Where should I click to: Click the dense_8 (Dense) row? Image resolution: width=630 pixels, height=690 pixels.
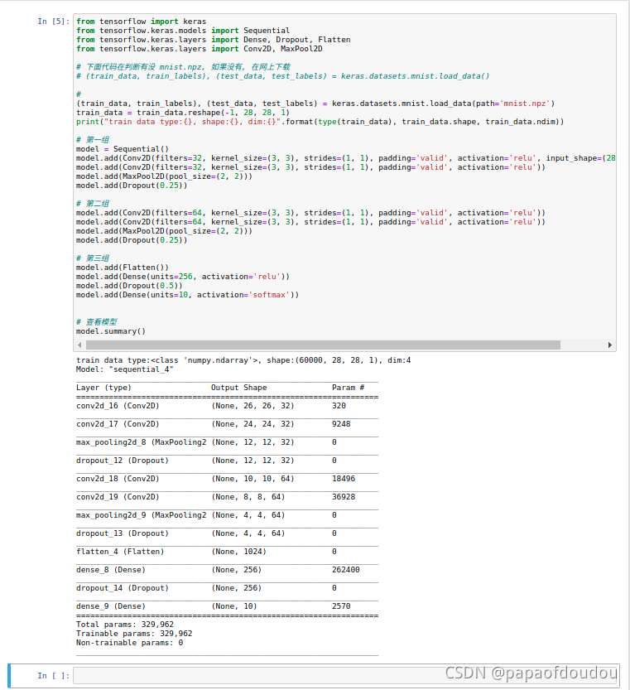pyautogui.click(x=227, y=570)
